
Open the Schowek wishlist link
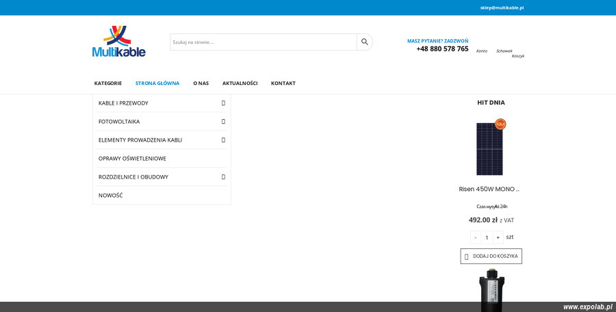(504, 51)
